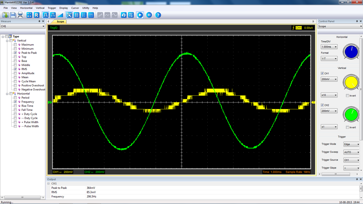Select the trace cursor arrow icon

coord(69,15)
